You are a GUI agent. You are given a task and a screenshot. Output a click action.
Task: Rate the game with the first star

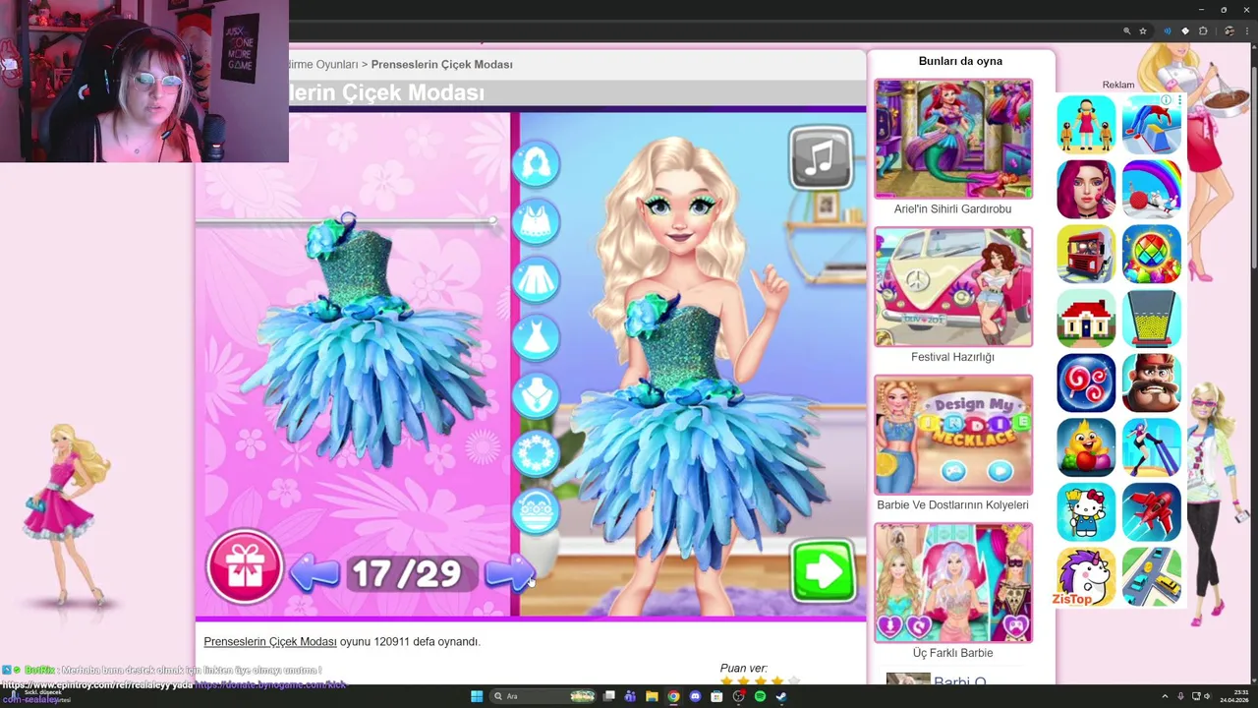pyautogui.click(x=726, y=680)
